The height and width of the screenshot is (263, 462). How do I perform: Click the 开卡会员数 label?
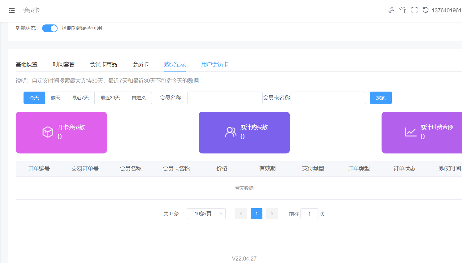pos(71,127)
